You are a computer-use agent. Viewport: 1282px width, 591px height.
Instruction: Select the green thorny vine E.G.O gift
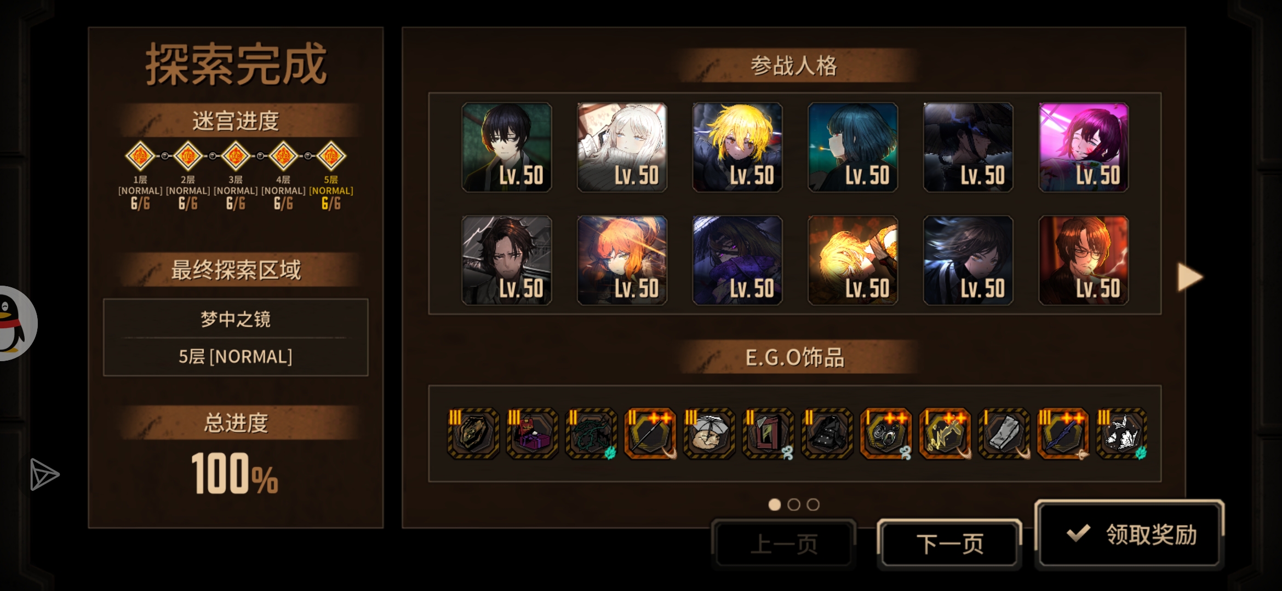pos(591,434)
